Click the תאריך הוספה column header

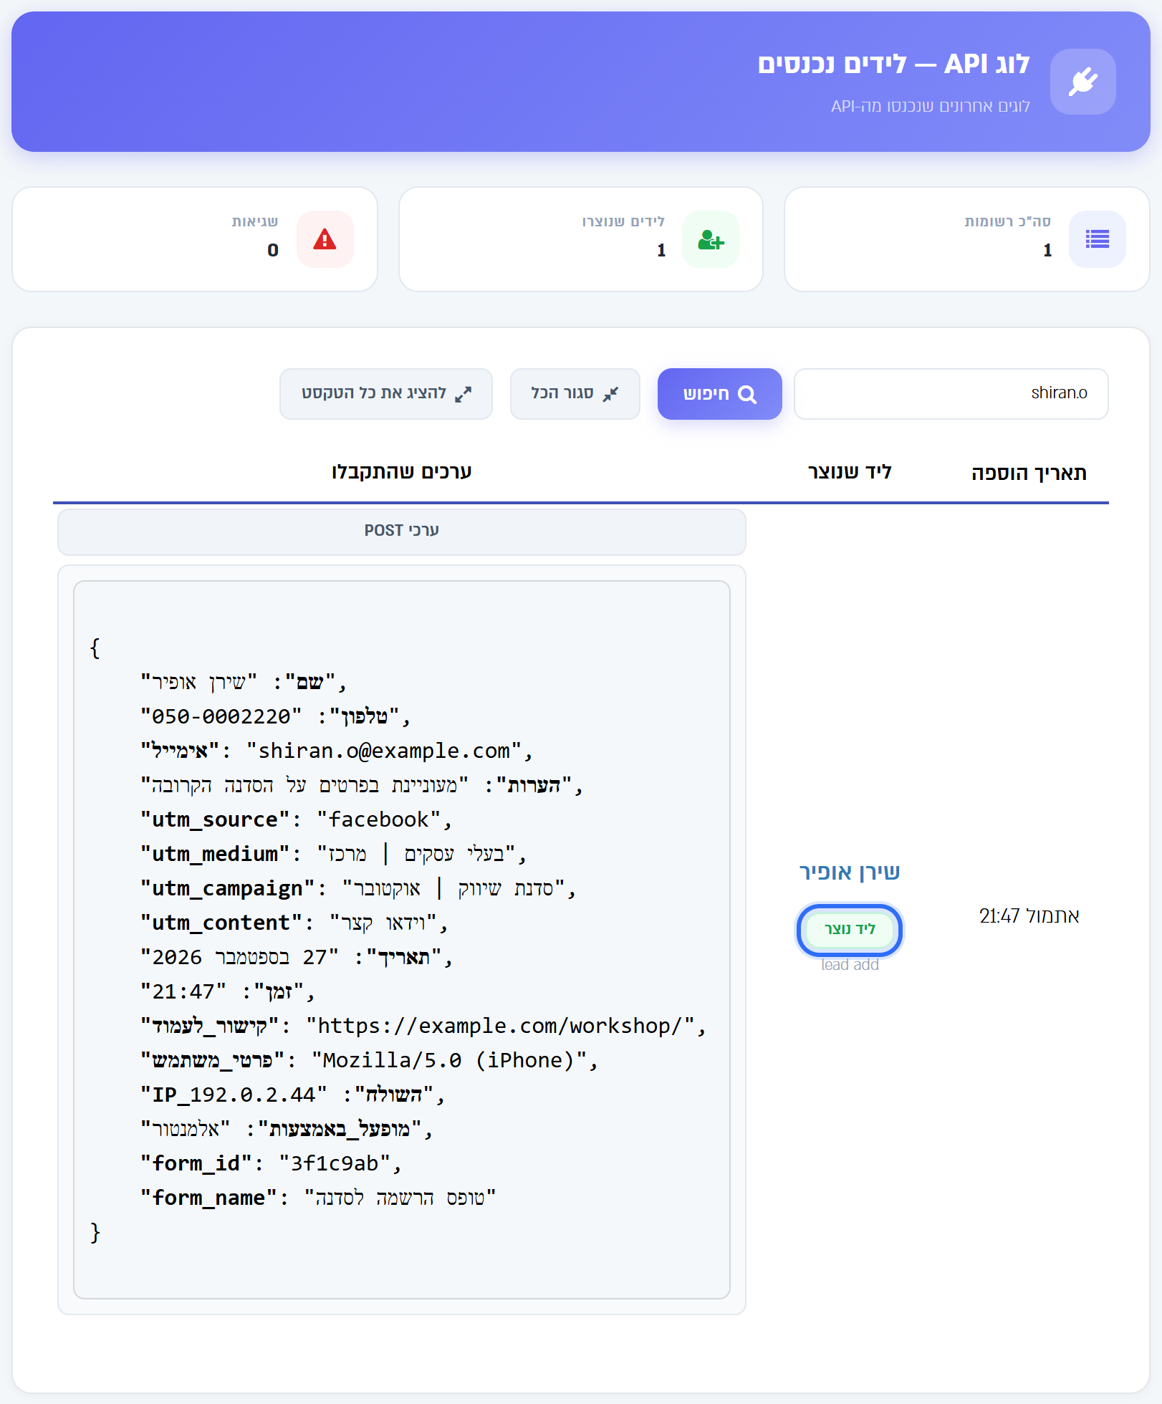click(x=1029, y=473)
